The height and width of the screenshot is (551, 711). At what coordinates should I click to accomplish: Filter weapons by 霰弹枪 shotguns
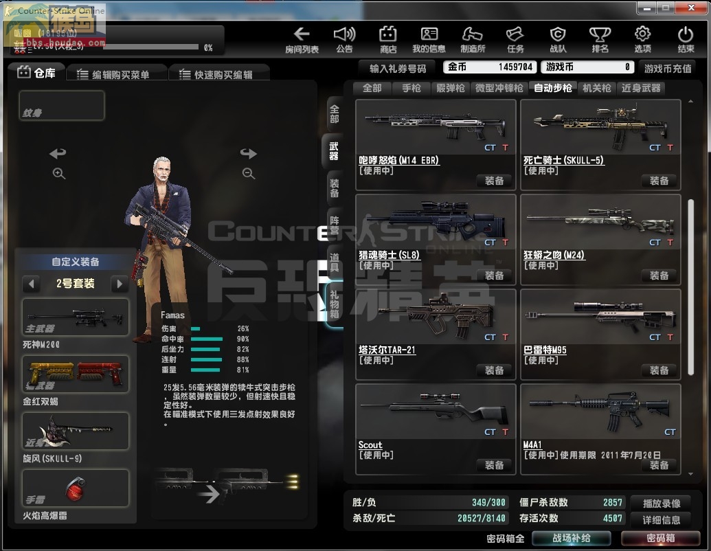pos(450,88)
